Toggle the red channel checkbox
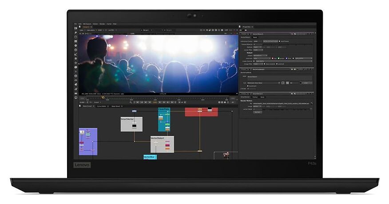This screenshot has height=204, width=389. pyautogui.click(x=274, y=58)
